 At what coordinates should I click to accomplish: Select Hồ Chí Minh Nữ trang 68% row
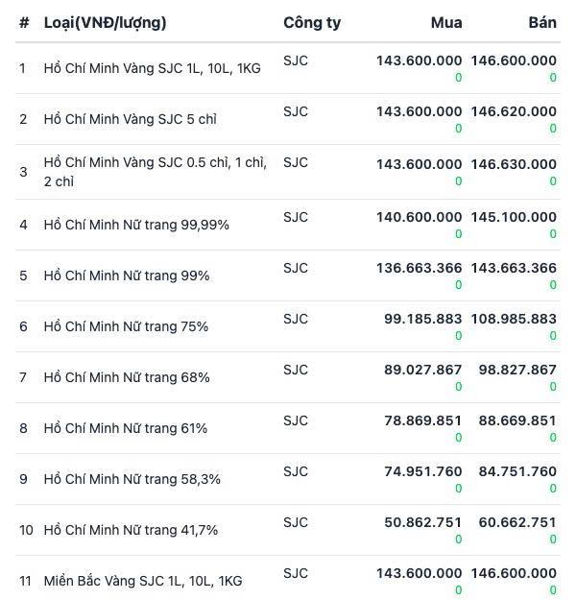[x=288, y=377]
